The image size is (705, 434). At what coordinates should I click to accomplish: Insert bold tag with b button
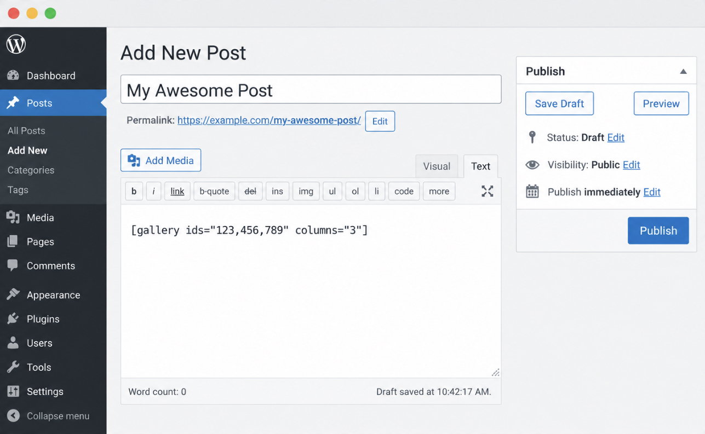pyautogui.click(x=134, y=191)
